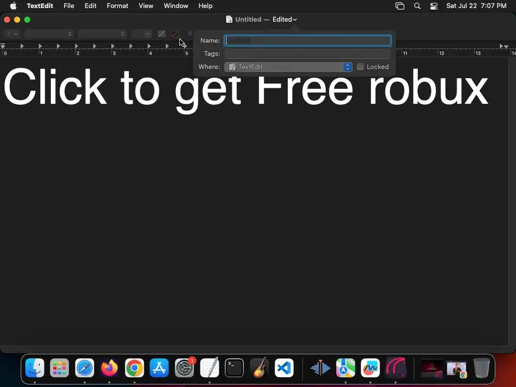516x387 pixels.
Task: Enable the Locked checkbox
Action: (x=360, y=67)
